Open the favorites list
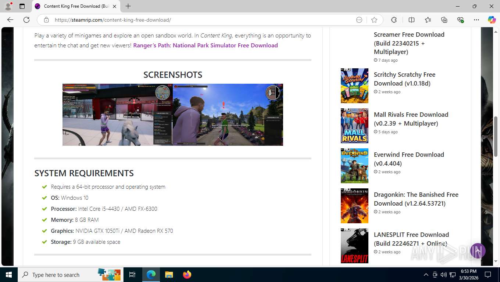The height and width of the screenshot is (282, 500). point(428,20)
